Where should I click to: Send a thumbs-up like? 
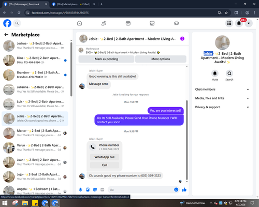click(x=184, y=190)
